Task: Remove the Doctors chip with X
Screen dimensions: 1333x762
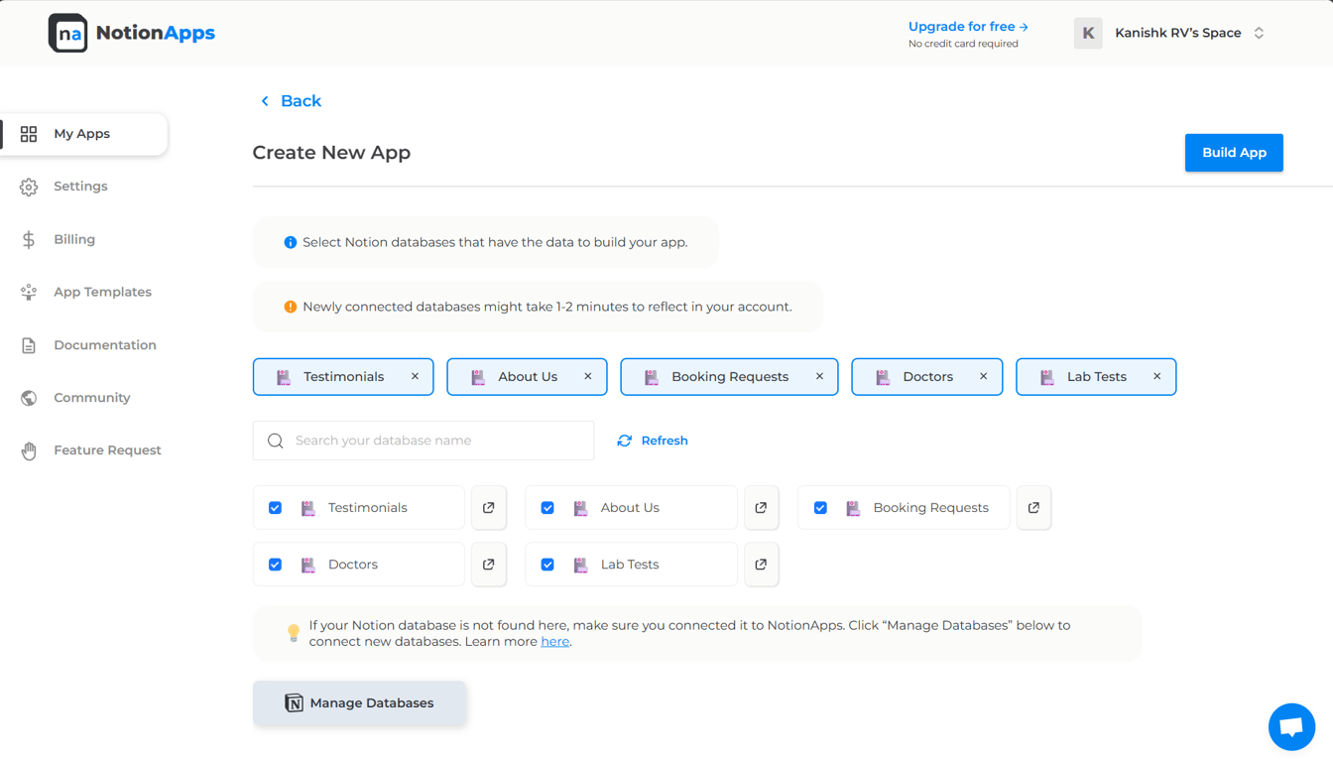Action: (983, 377)
